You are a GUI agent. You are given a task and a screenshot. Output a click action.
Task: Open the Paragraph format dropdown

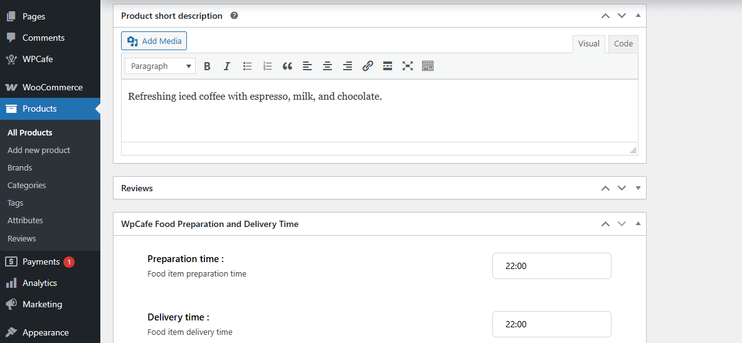pos(160,66)
